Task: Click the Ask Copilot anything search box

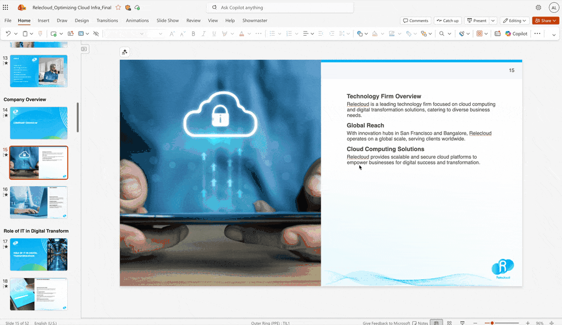Action: pos(280,8)
